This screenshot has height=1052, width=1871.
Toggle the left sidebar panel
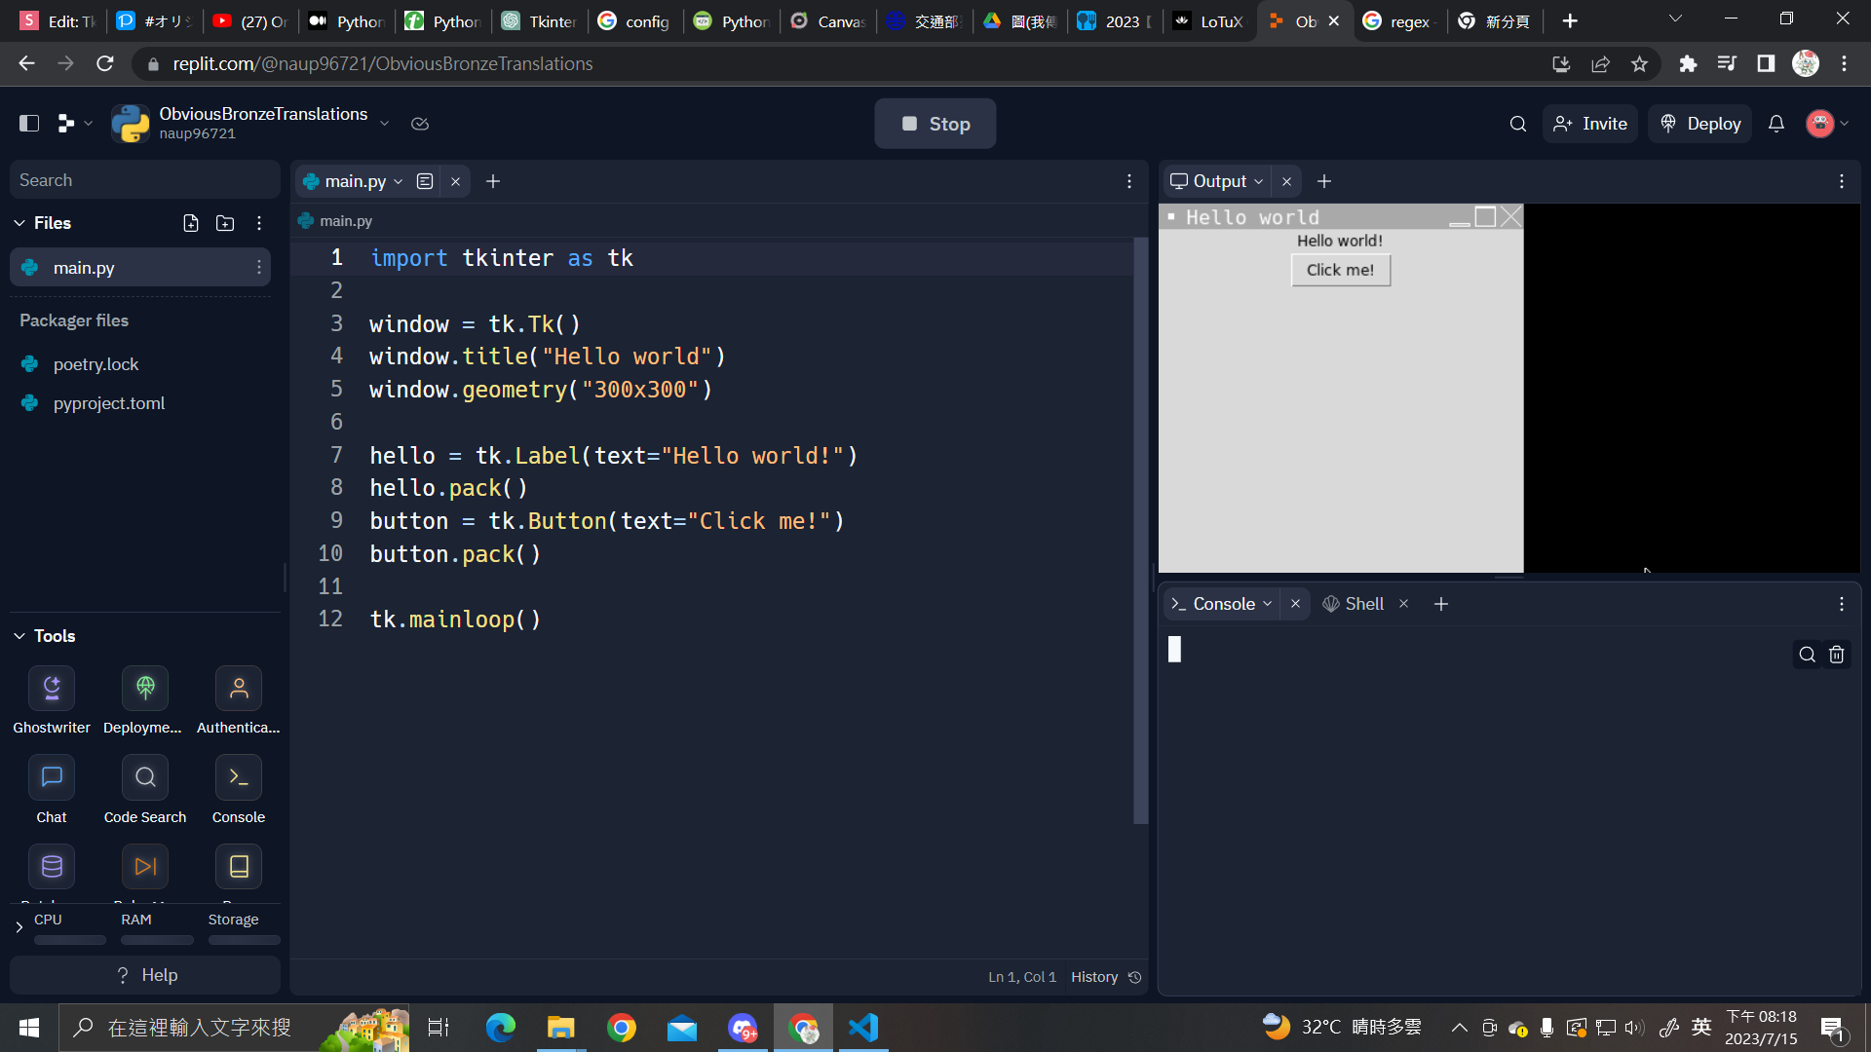(x=29, y=124)
